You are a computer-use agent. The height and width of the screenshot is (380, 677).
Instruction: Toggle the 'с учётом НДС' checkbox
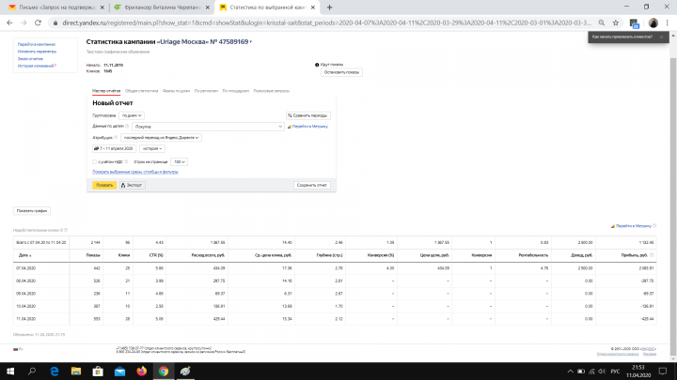95,162
